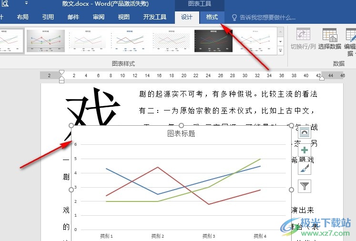Click the right indent marker on ruler
The width and height of the screenshot is (356, 241).
(322, 78)
